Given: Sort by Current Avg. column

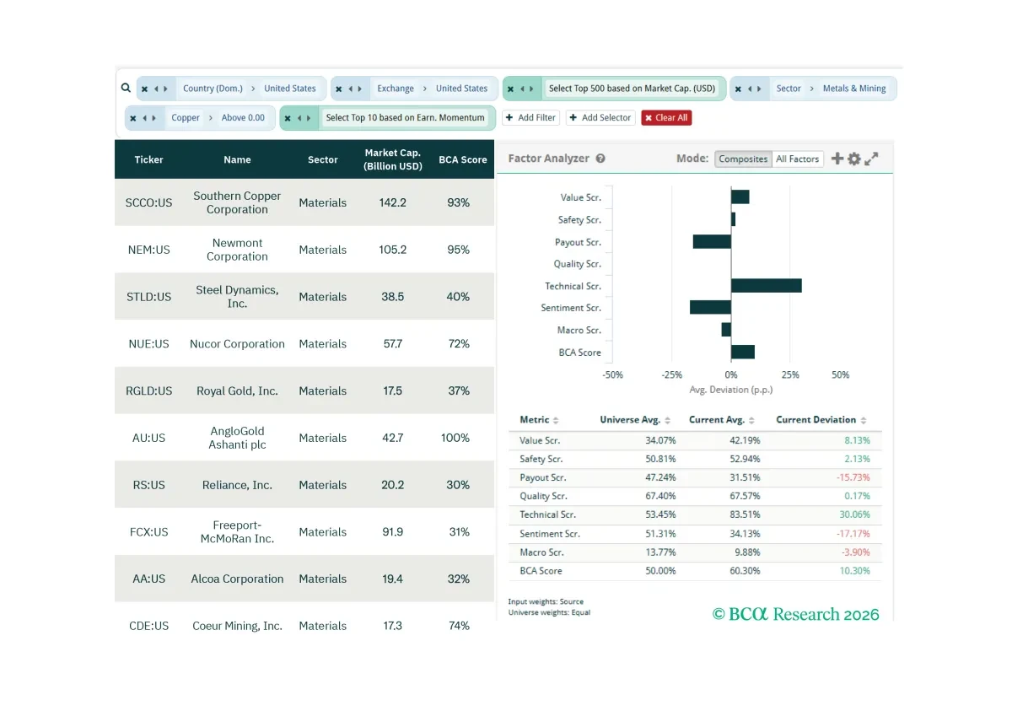Looking at the screenshot, I should [721, 420].
